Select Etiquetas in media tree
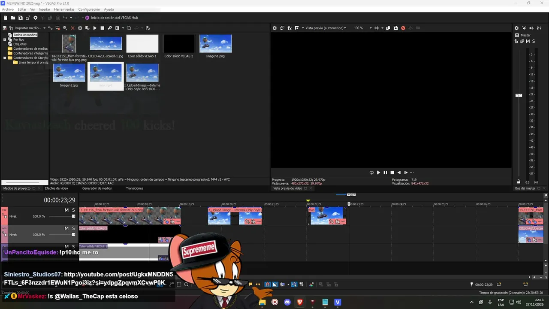This screenshot has height=309, width=549. 20,44
